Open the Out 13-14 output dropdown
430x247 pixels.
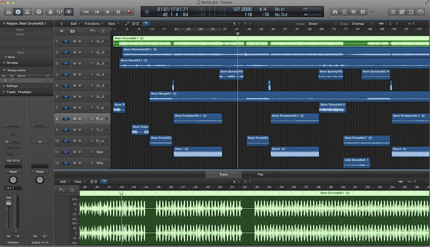13,161
